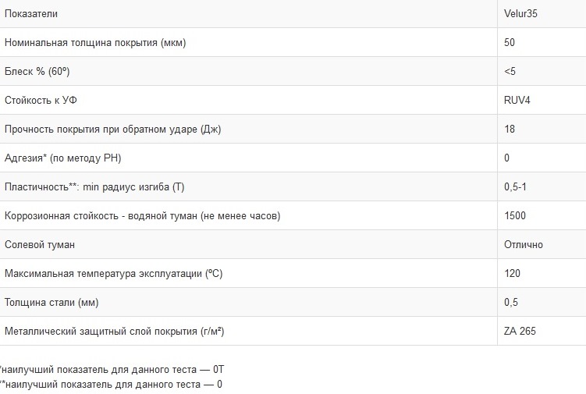Select the "Velur35" column header
The width and height of the screenshot is (586, 394).
tap(522, 13)
